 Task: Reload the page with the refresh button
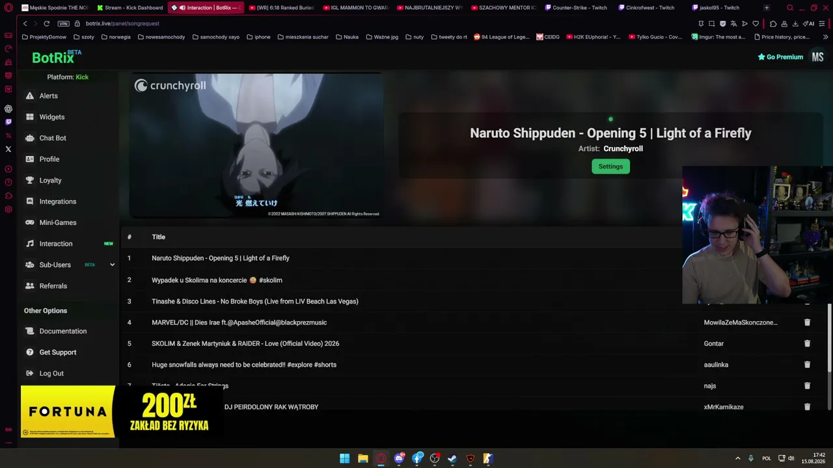[46, 23]
